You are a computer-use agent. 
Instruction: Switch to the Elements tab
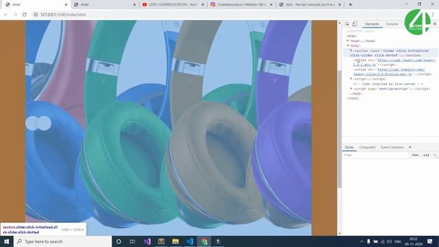[372, 24]
